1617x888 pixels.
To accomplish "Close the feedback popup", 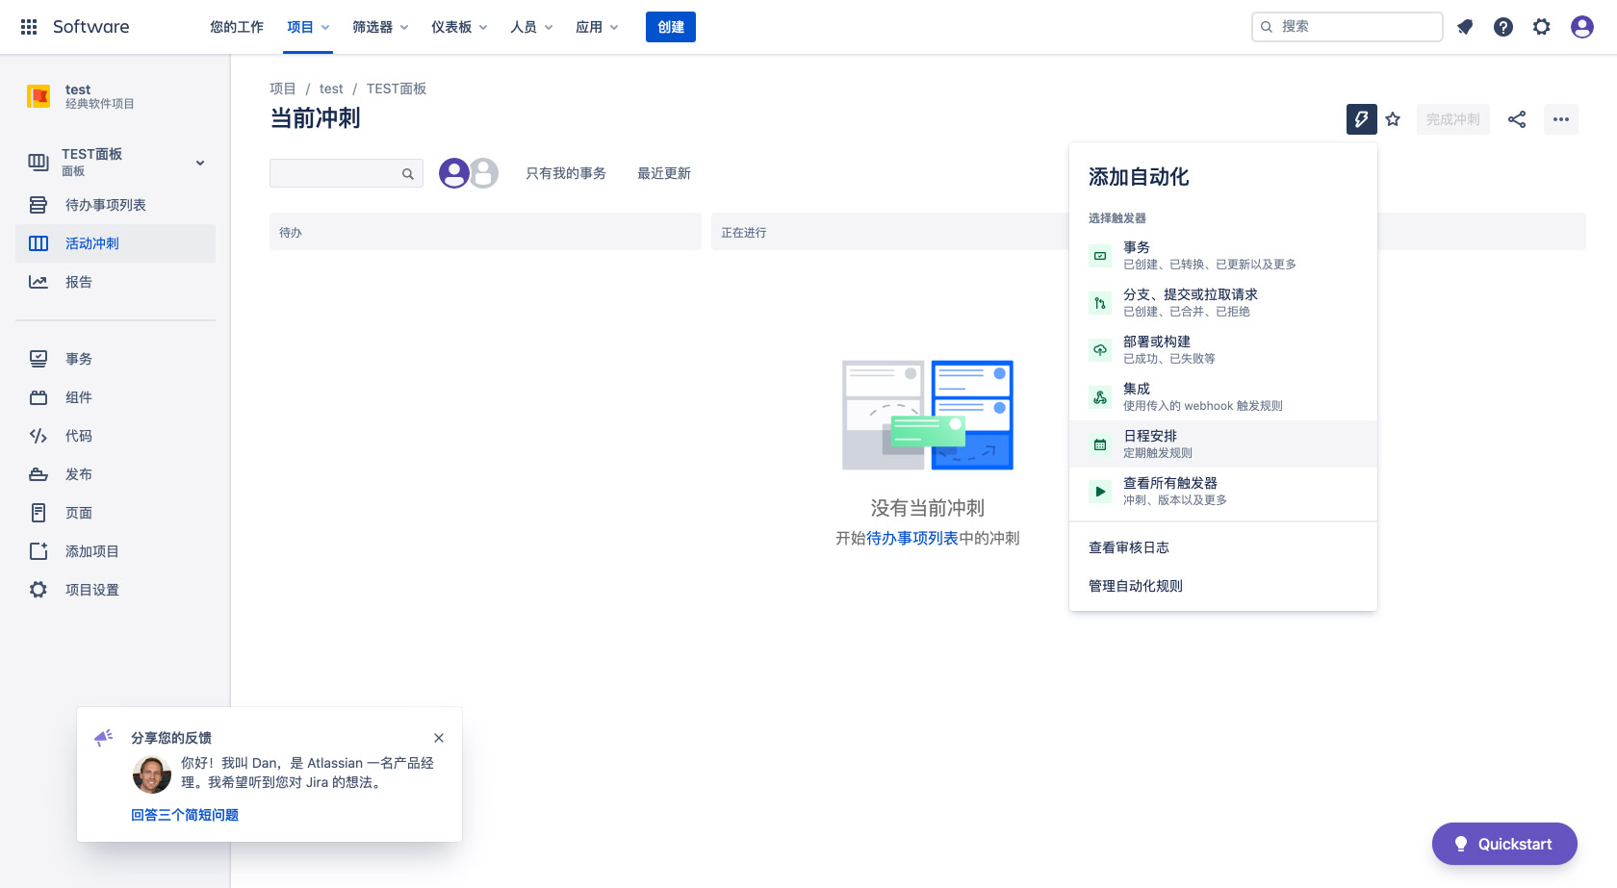I will [439, 738].
